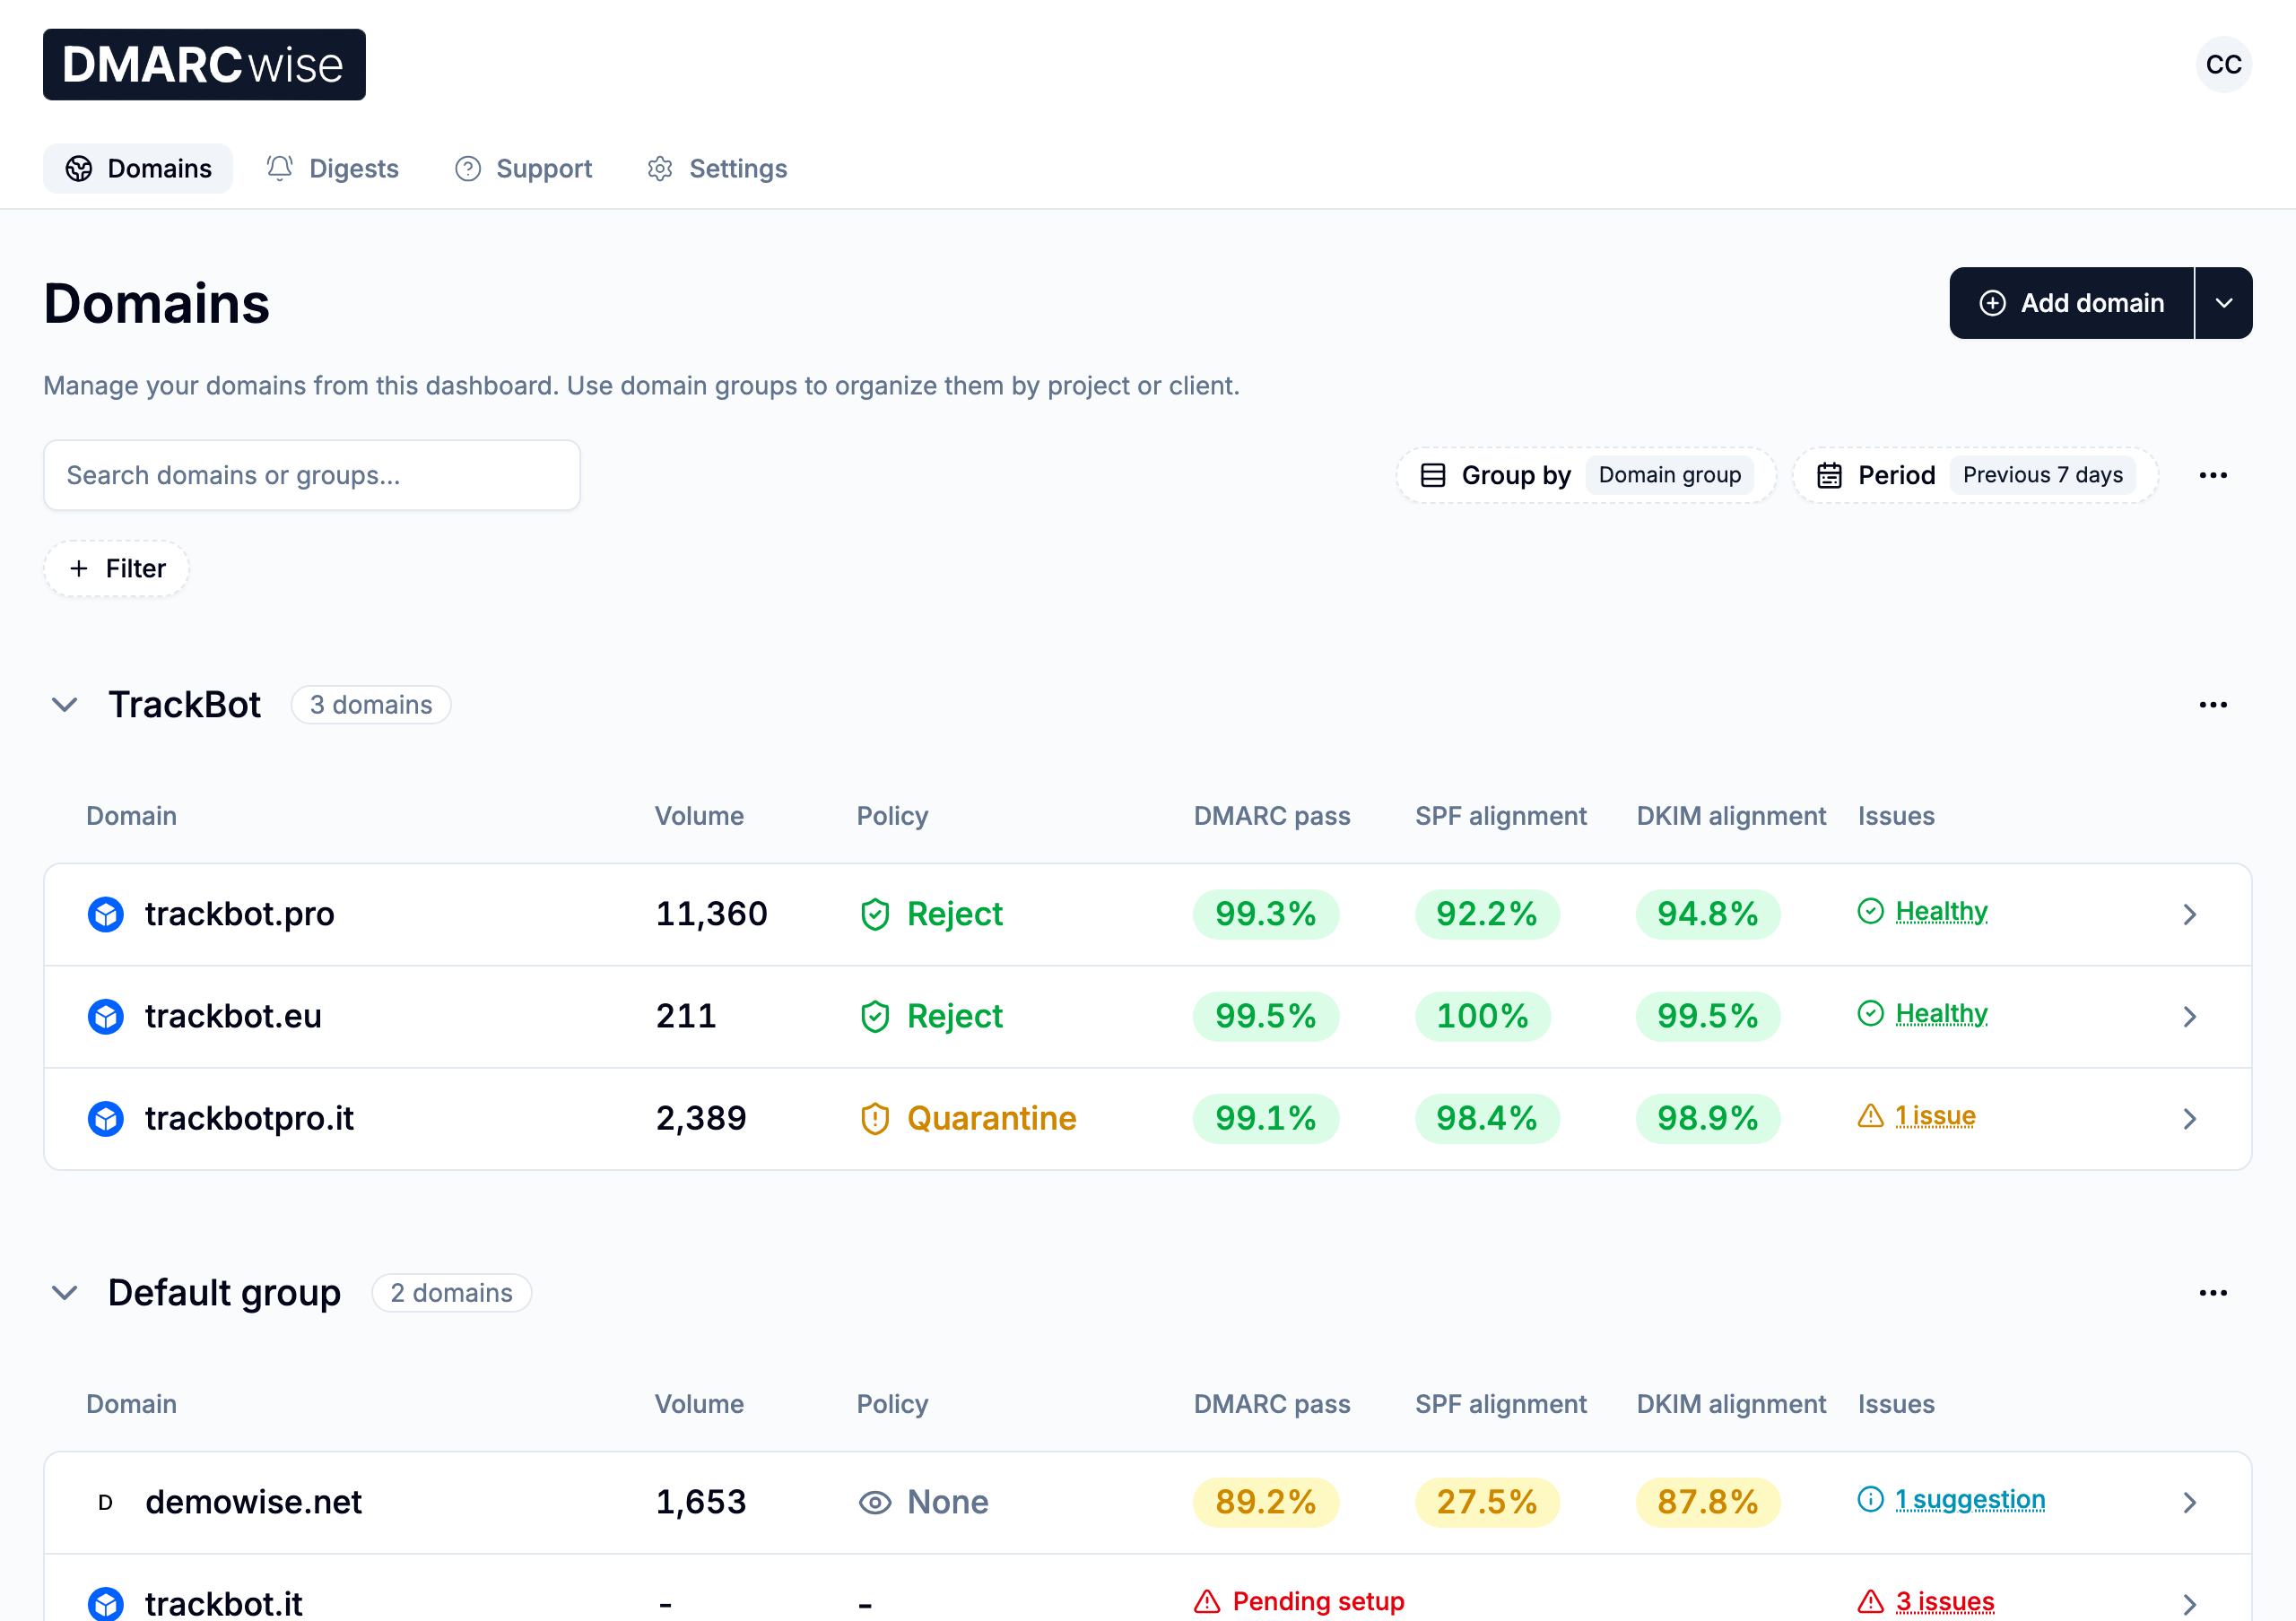
Task: Go to the Support tab
Action: click(523, 169)
